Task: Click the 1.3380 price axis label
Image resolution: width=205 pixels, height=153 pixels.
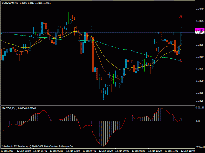Action: tap(200, 57)
